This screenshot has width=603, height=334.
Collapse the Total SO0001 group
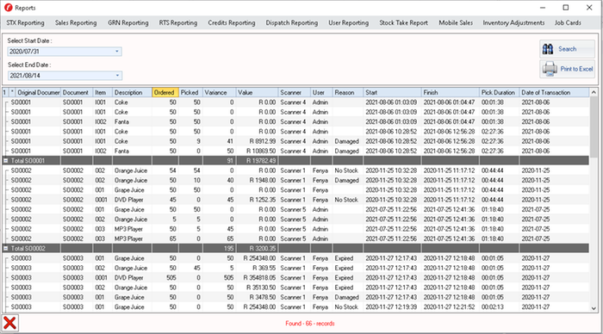pyautogui.click(x=6, y=161)
